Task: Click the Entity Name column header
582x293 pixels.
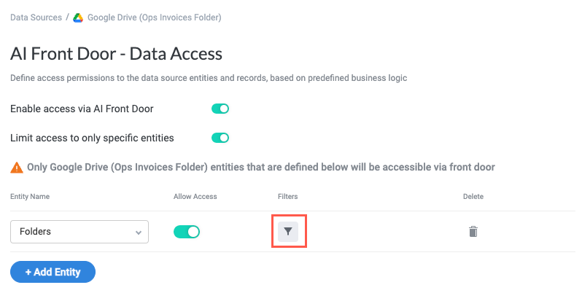Action: pos(30,197)
